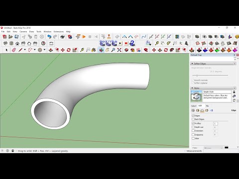Click the blue number 2 plugin icon

[x=132, y=43]
